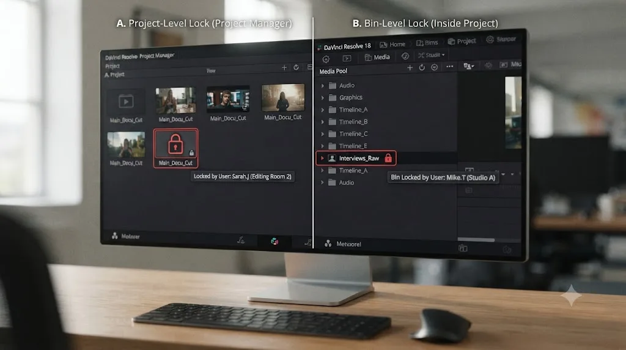This screenshot has height=350, width=626.
Task: Select the Timeline_B bin name
Action: (x=353, y=122)
